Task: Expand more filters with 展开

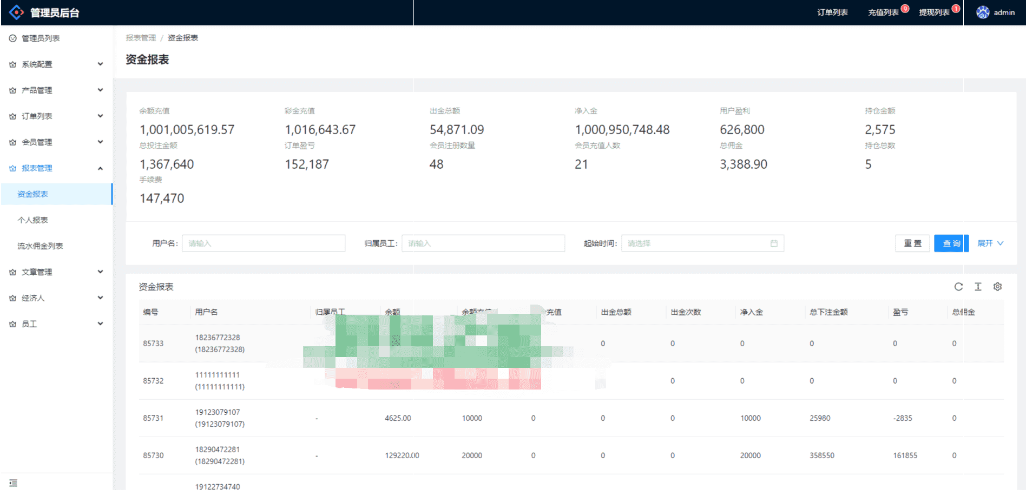Action: pyautogui.click(x=990, y=243)
